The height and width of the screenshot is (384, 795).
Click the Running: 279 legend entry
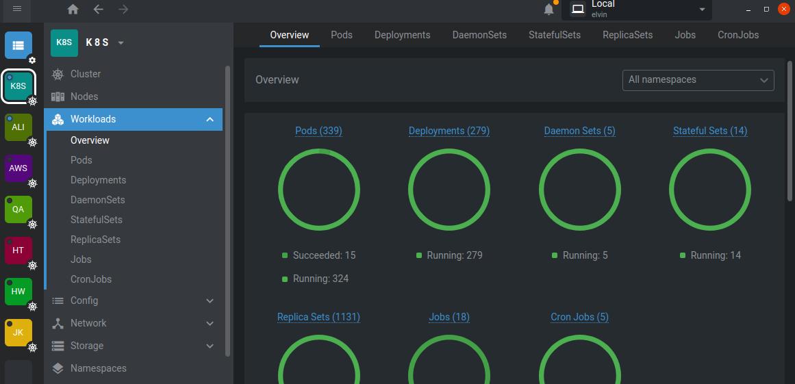pyautogui.click(x=449, y=255)
